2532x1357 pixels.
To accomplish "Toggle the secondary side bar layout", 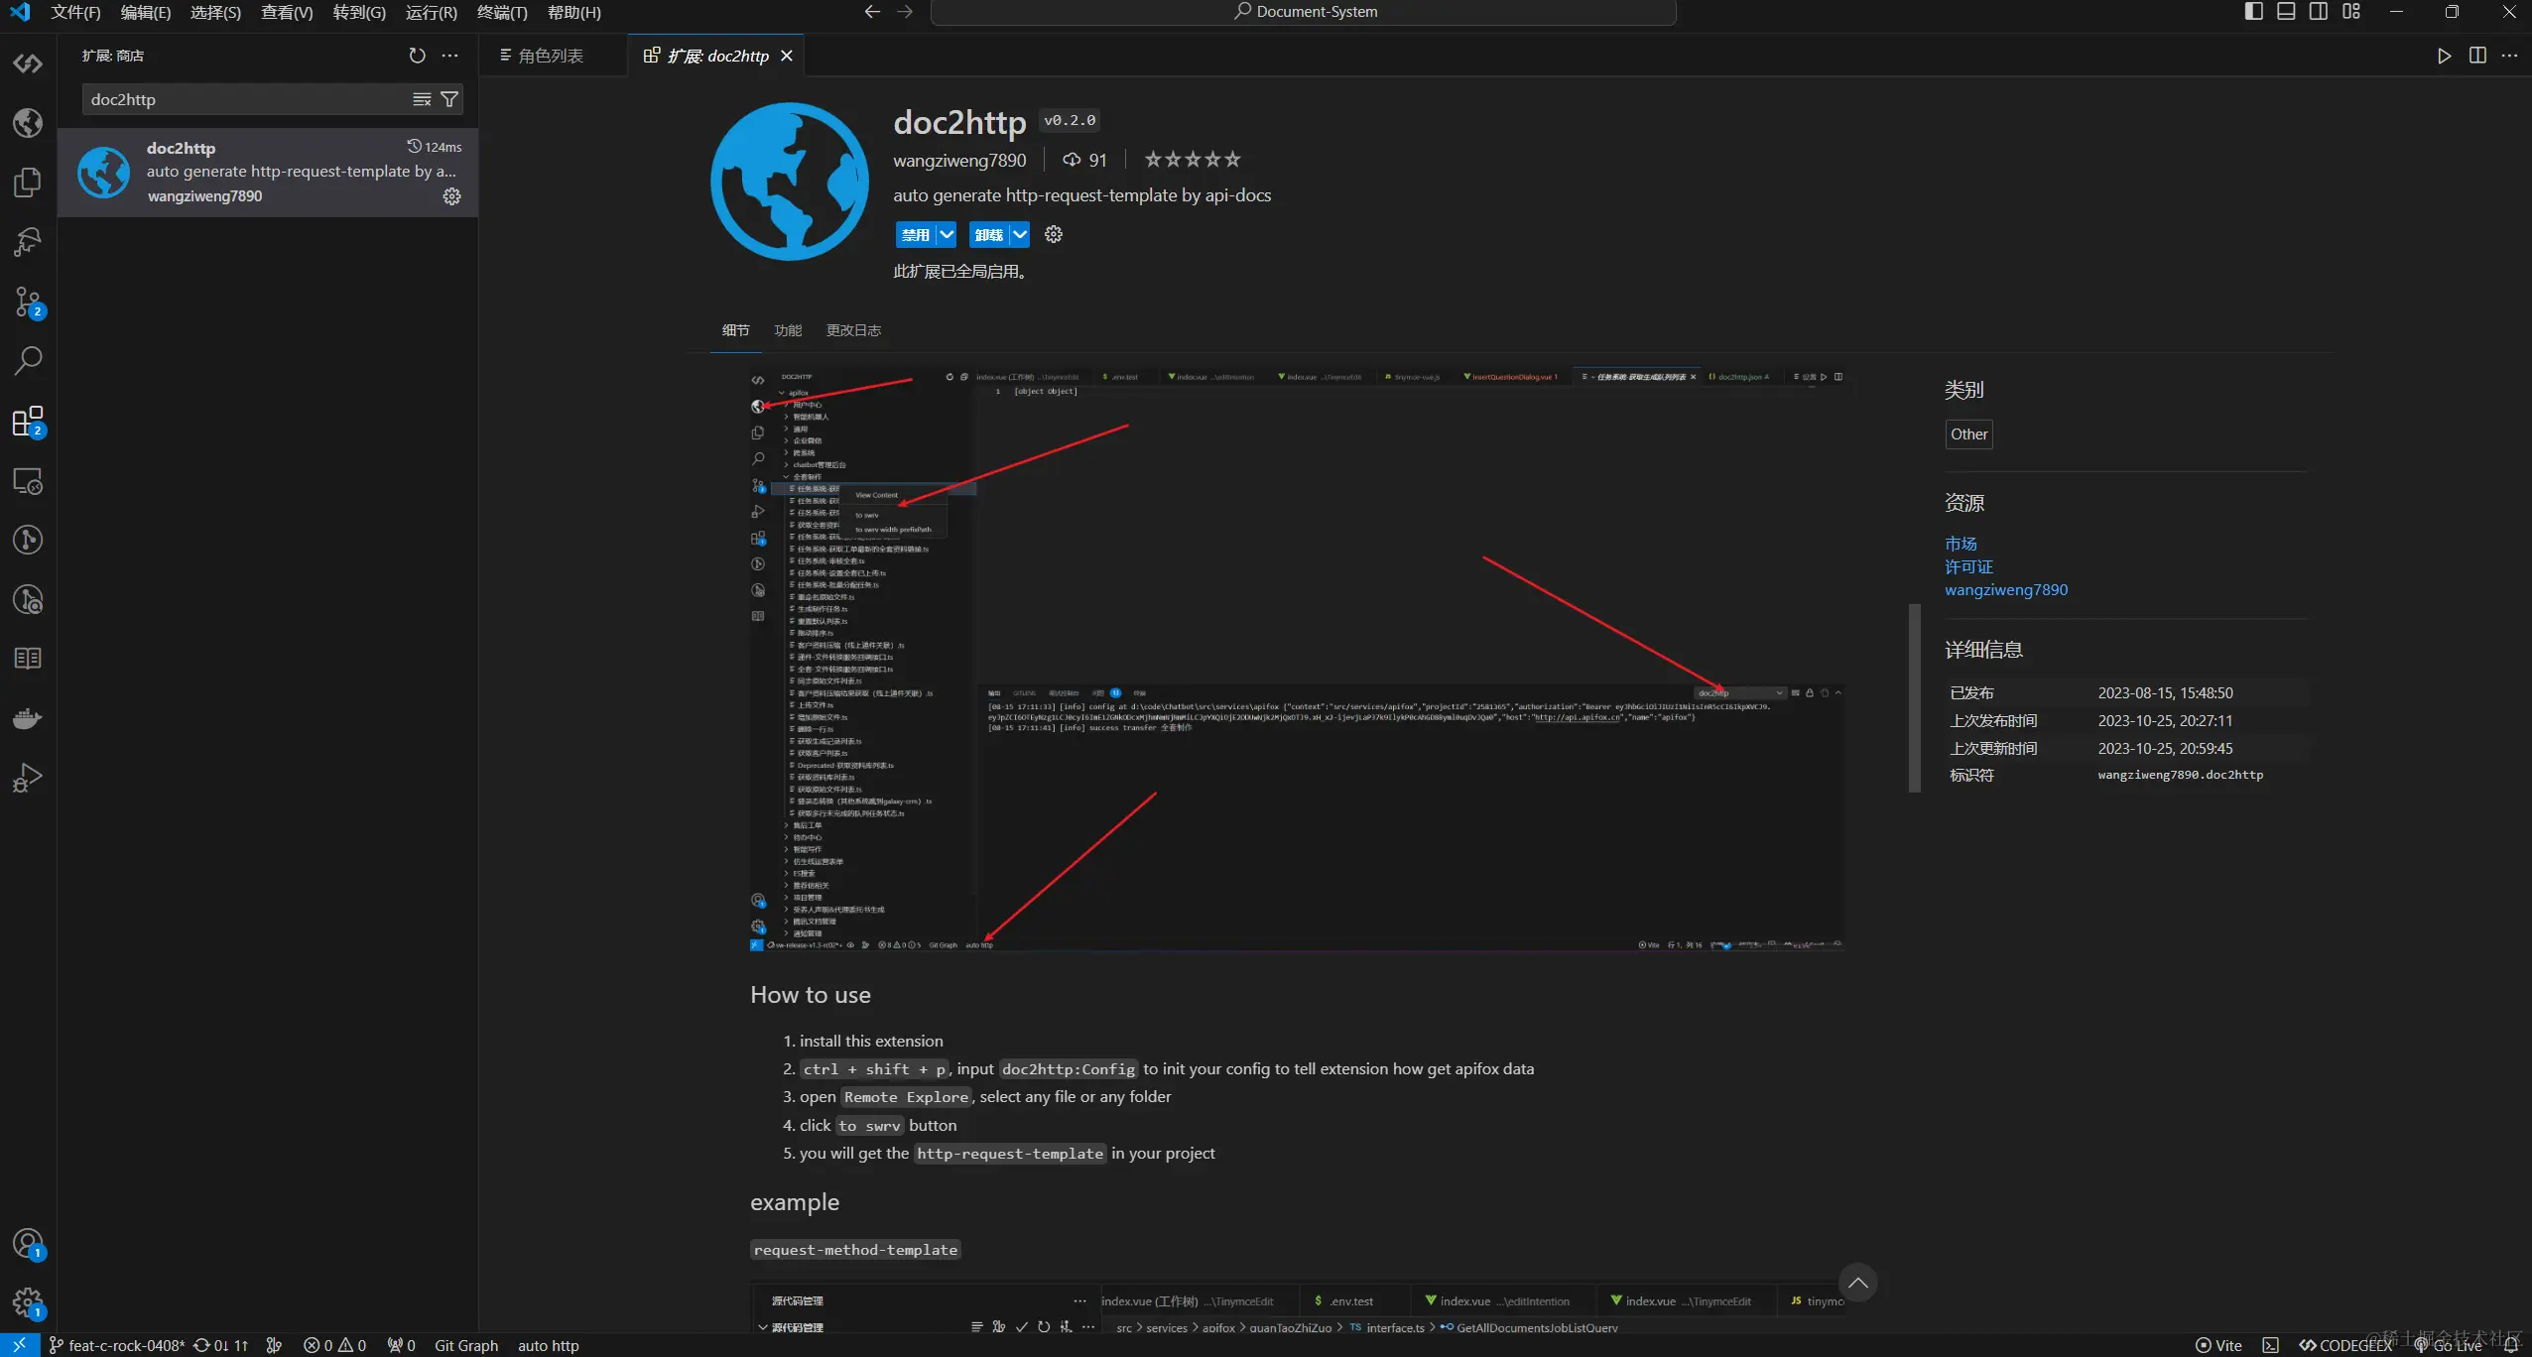I will 2319,12.
